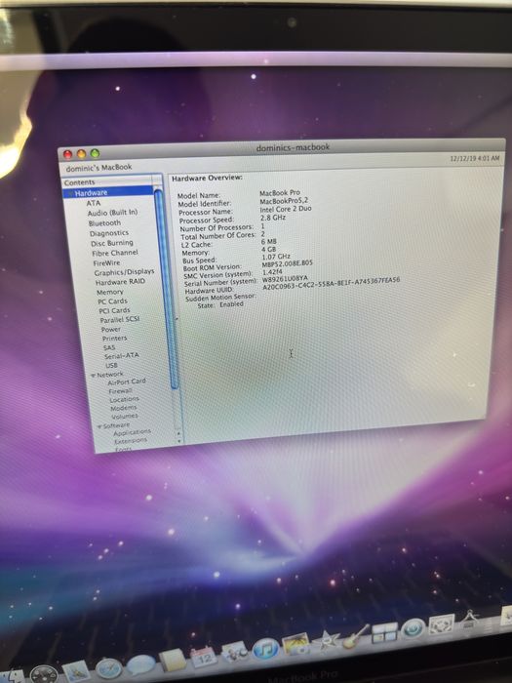Open iCal calendar icon in dock

coord(203,657)
